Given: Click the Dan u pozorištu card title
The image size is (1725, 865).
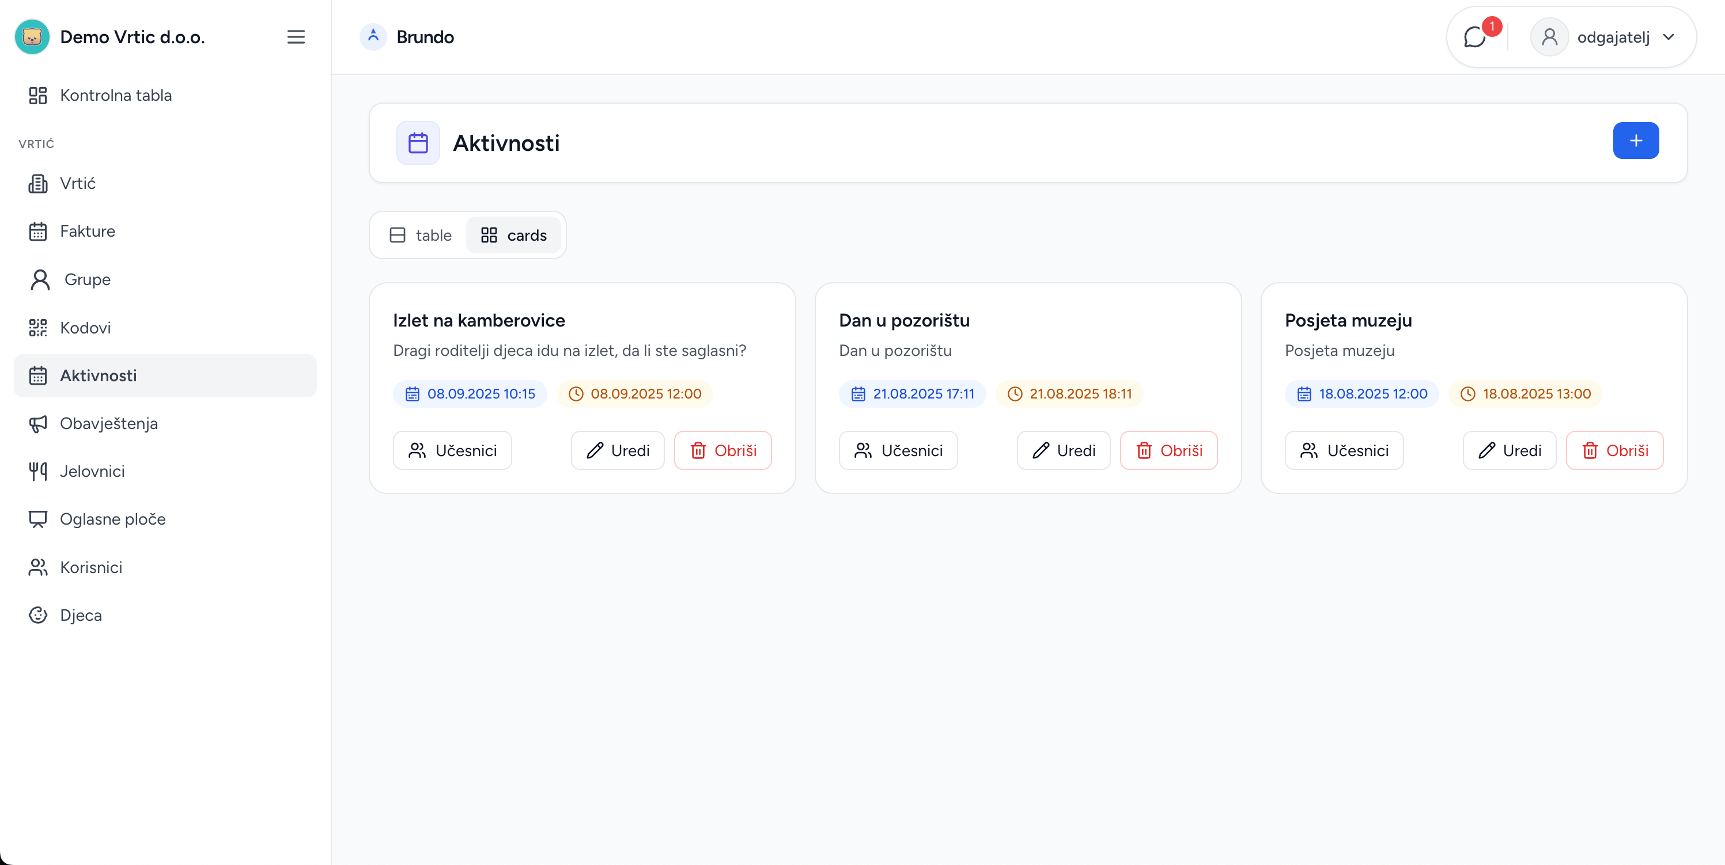Looking at the screenshot, I should [904, 321].
